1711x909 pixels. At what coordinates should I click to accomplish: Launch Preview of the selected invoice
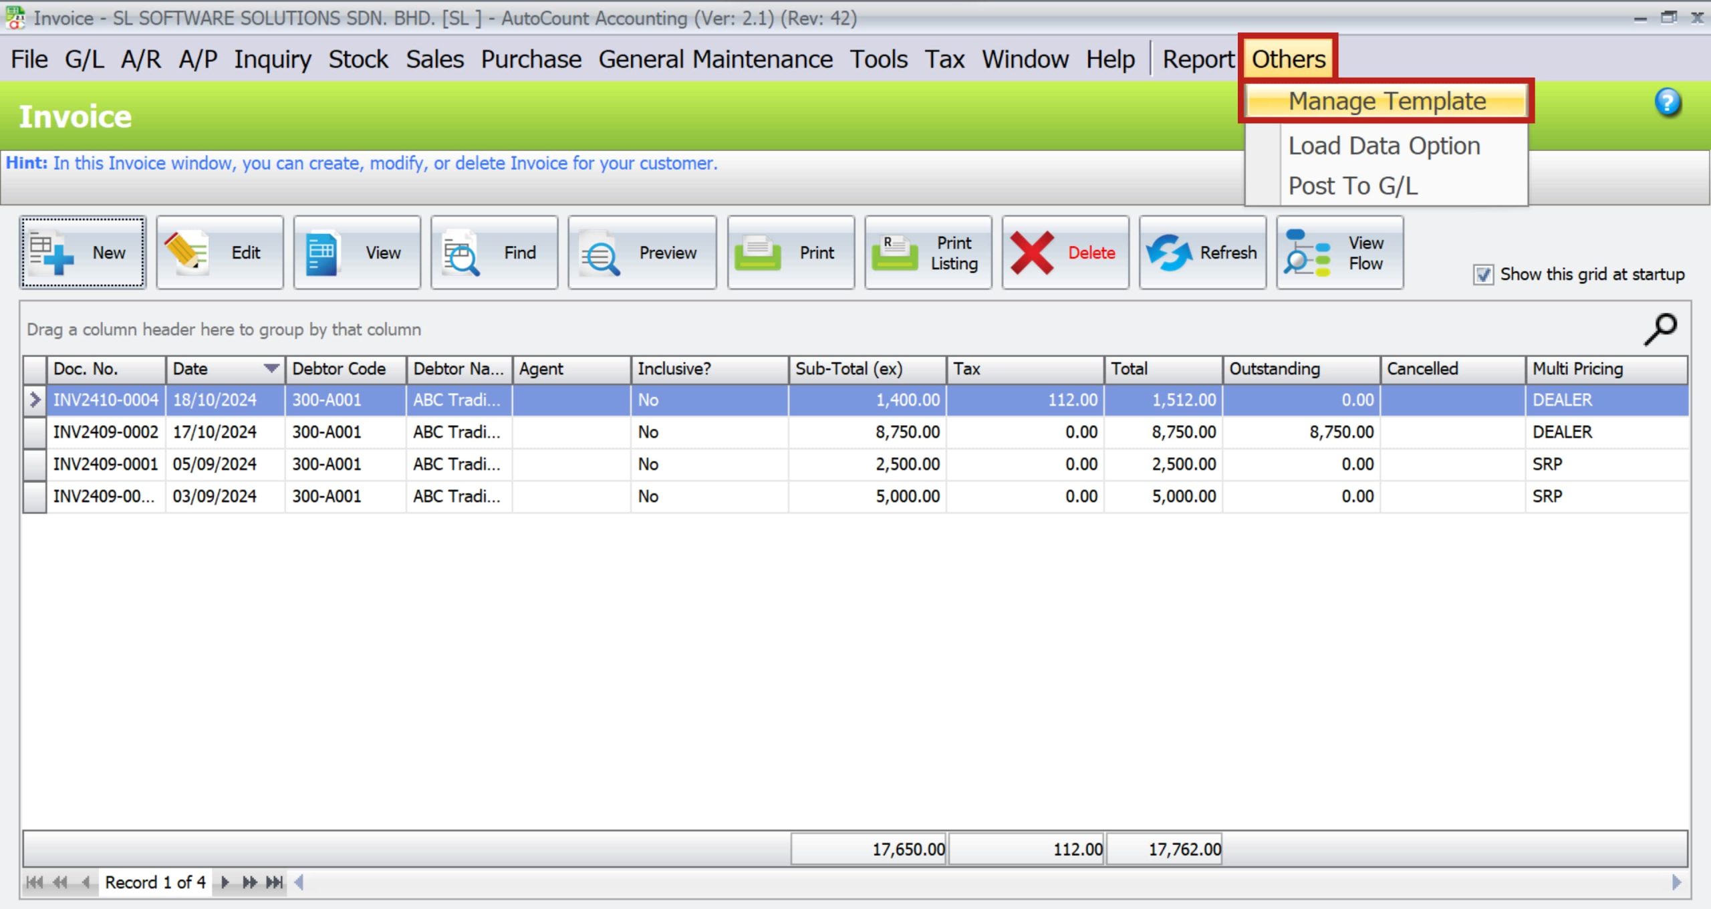(642, 253)
